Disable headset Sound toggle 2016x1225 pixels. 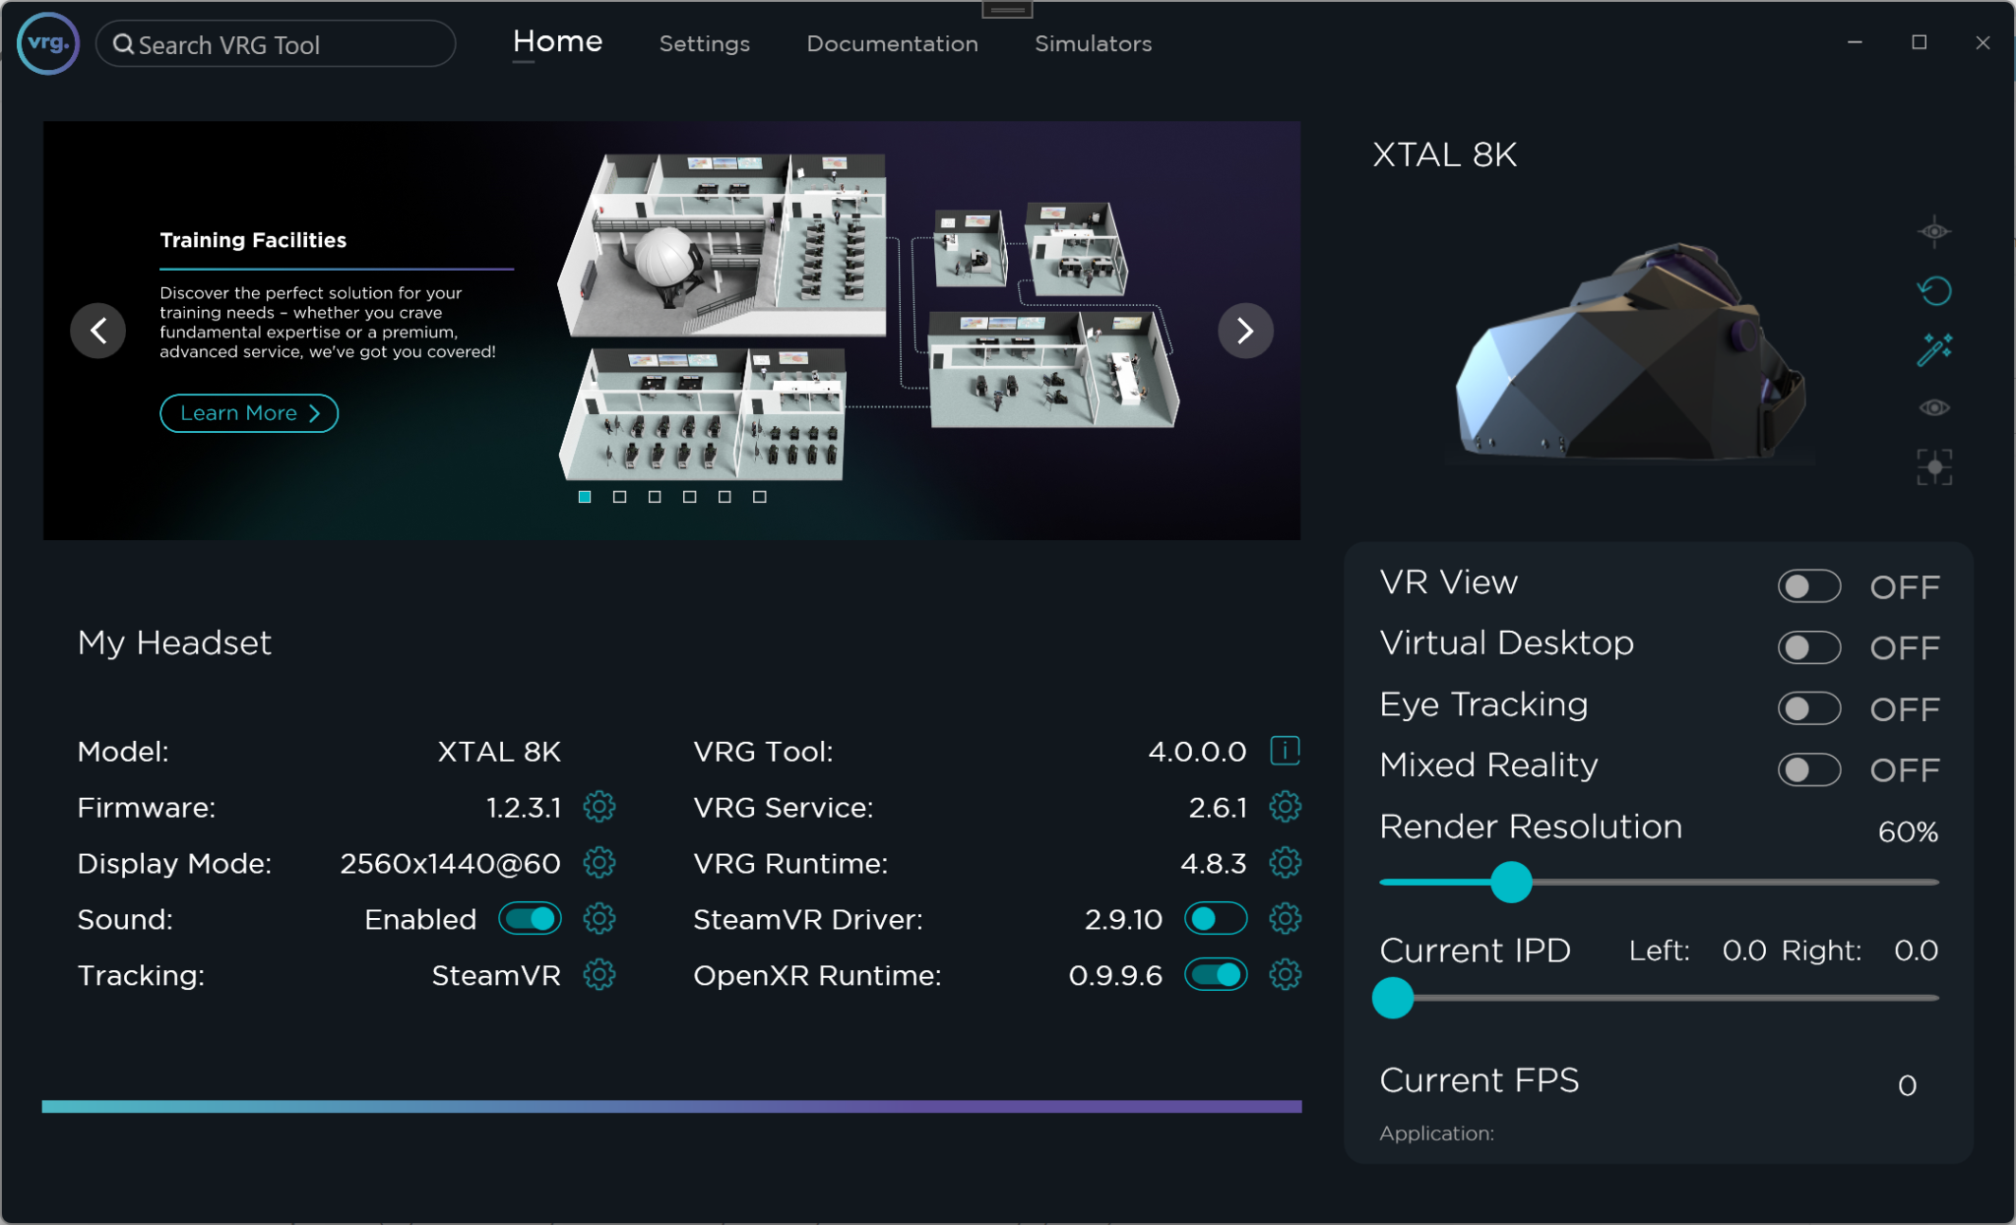tap(529, 918)
